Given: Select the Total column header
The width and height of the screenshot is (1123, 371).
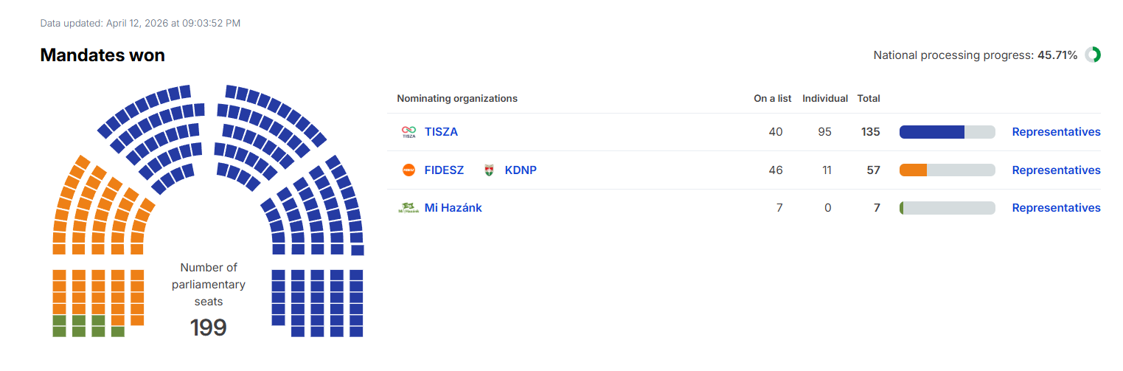Looking at the screenshot, I should point(869,98).
